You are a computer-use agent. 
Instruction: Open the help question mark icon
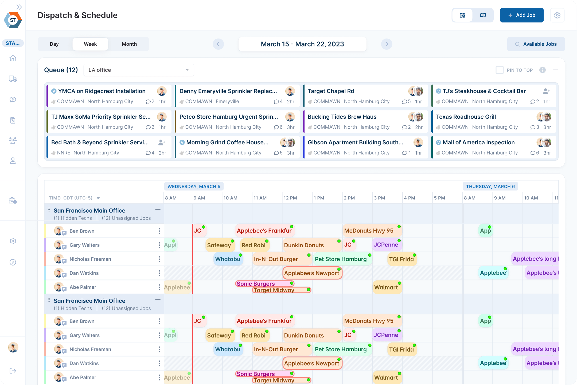13,262
